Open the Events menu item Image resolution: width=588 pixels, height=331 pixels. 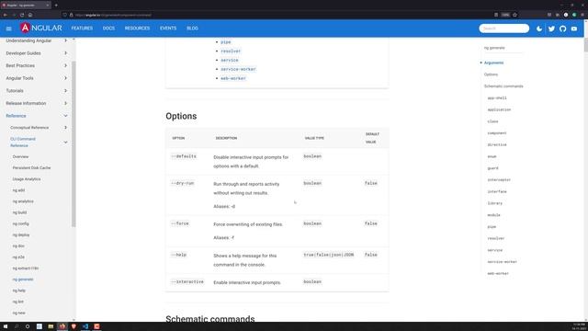pyautogui.click(x=168, y=29)
